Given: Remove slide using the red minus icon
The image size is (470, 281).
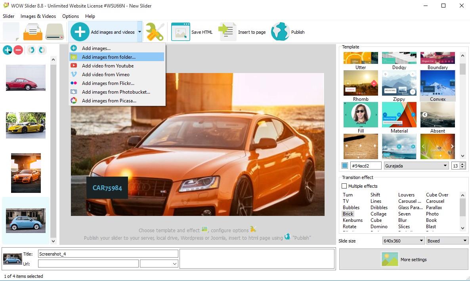Looking at the screenshot, I should 18,50.
